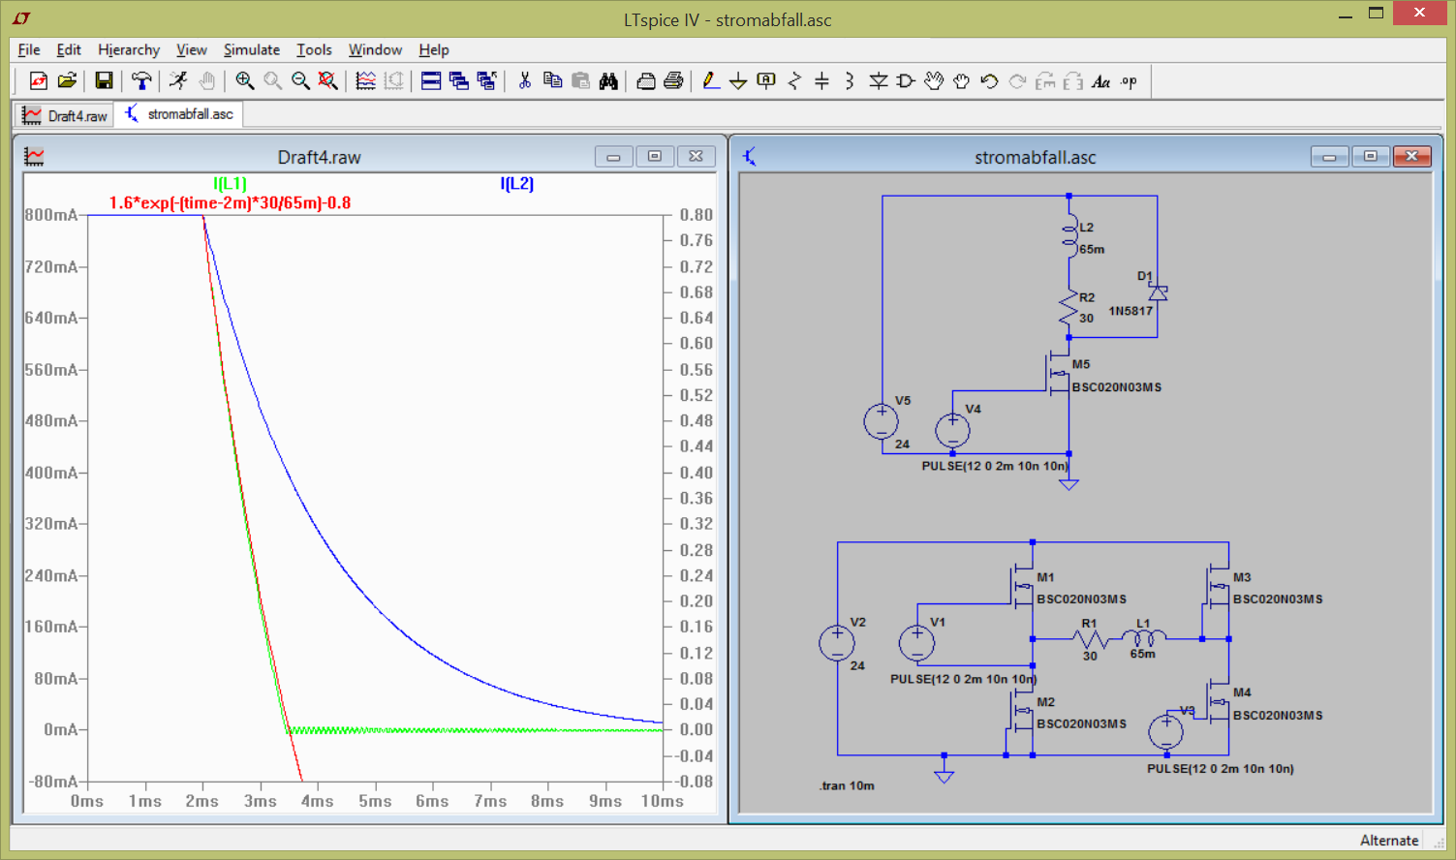Place an Inductor component
The height and width of the screenshot is (860, 1456).
click(x=850, y=81)
